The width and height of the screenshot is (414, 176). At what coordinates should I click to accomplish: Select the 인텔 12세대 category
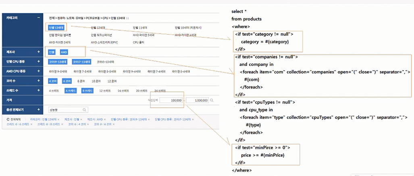[98, 28]
